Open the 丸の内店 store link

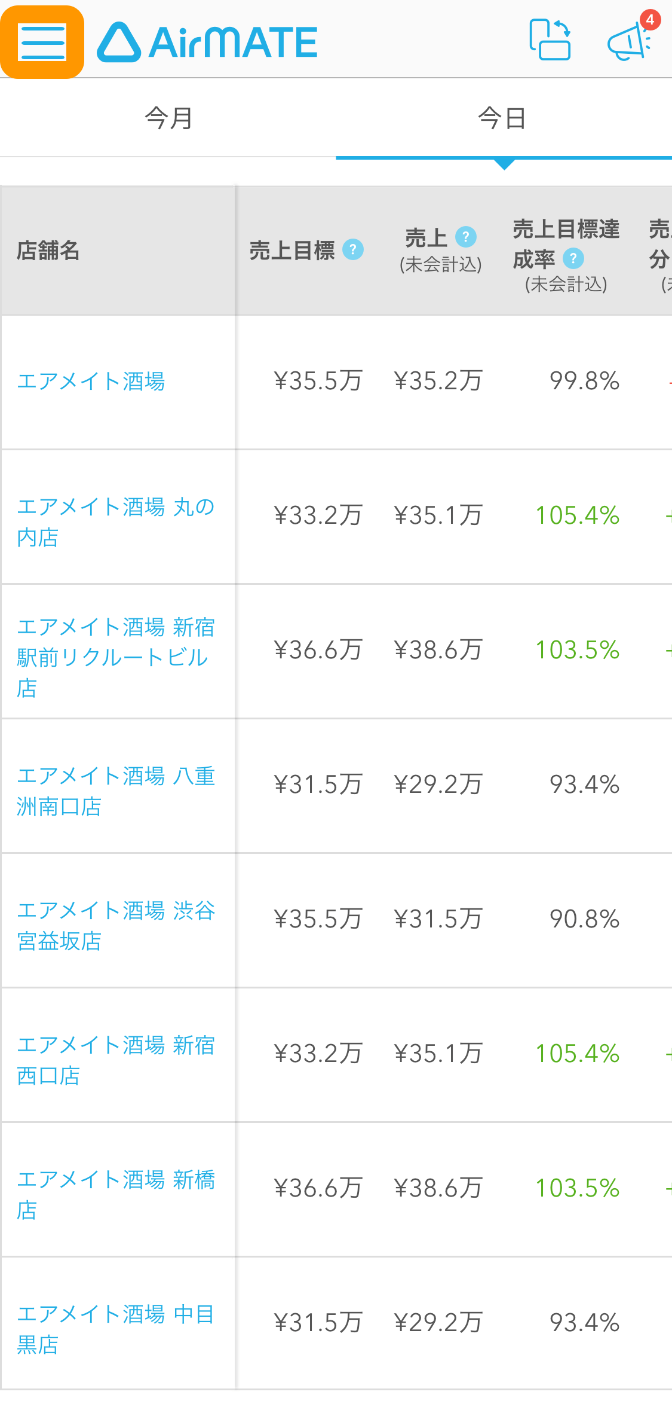point(116,522)
